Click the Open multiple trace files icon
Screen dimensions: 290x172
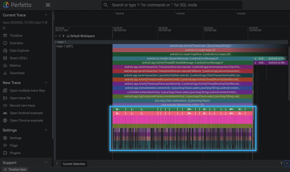click(x=5, y=90)
